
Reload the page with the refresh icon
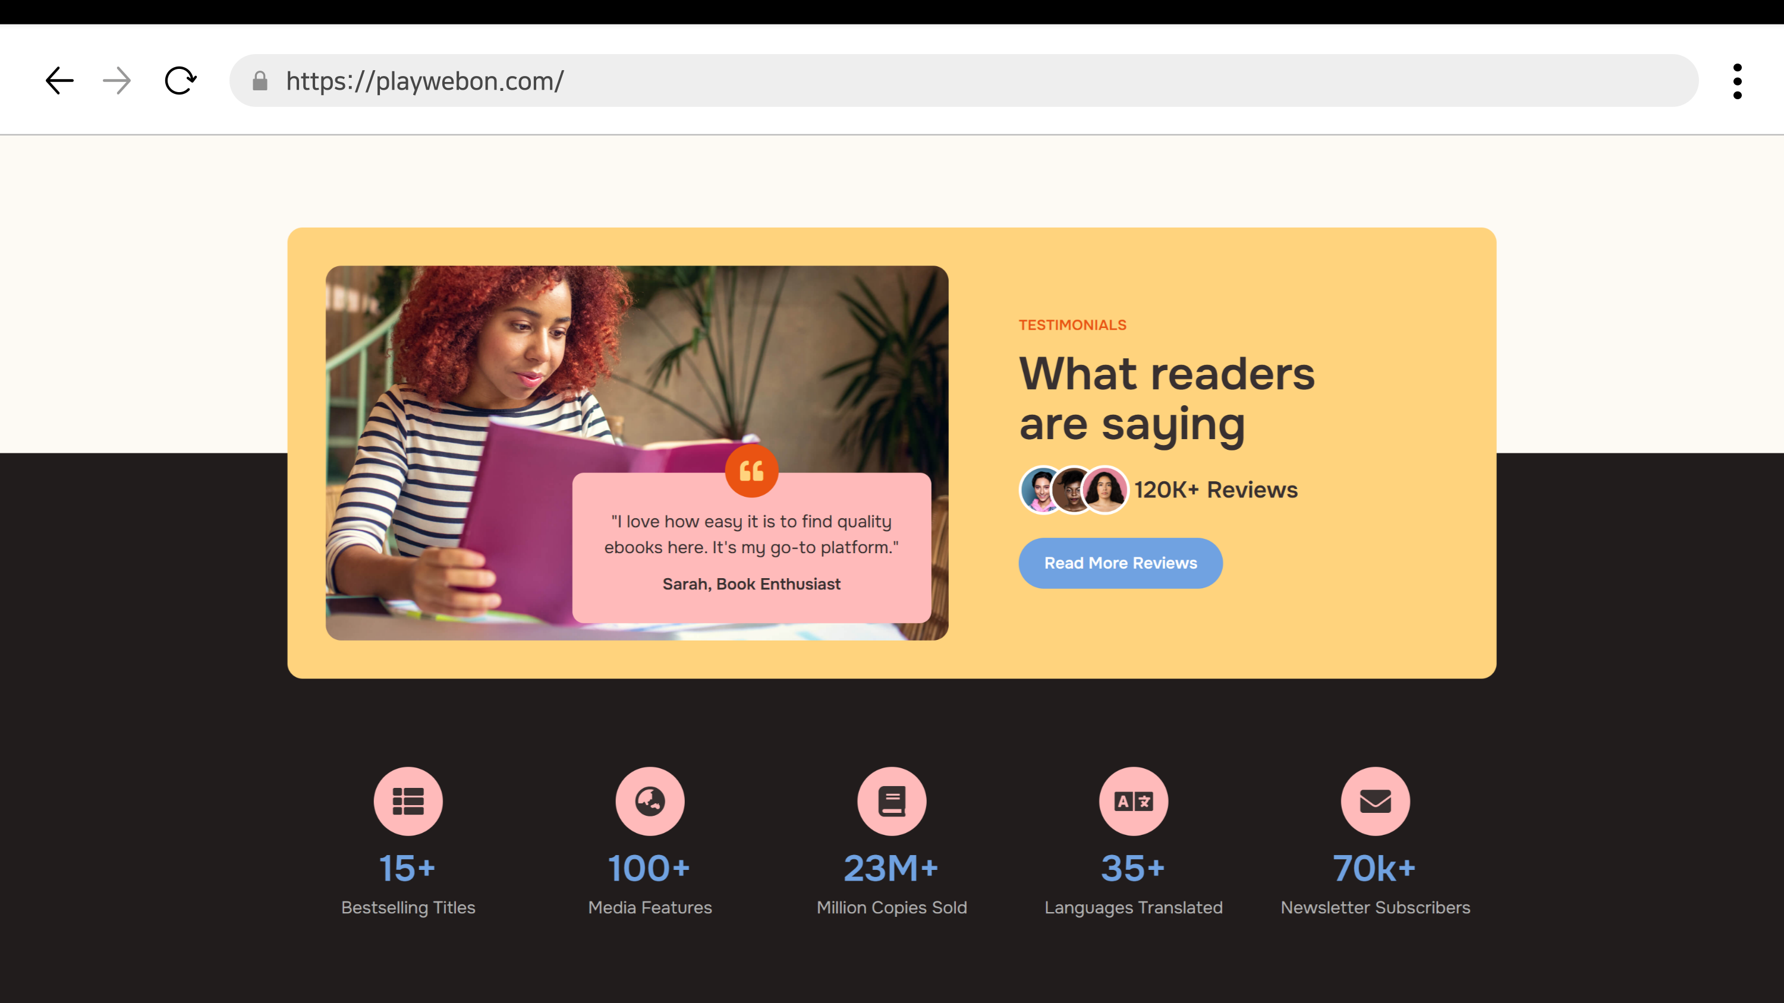181,81
